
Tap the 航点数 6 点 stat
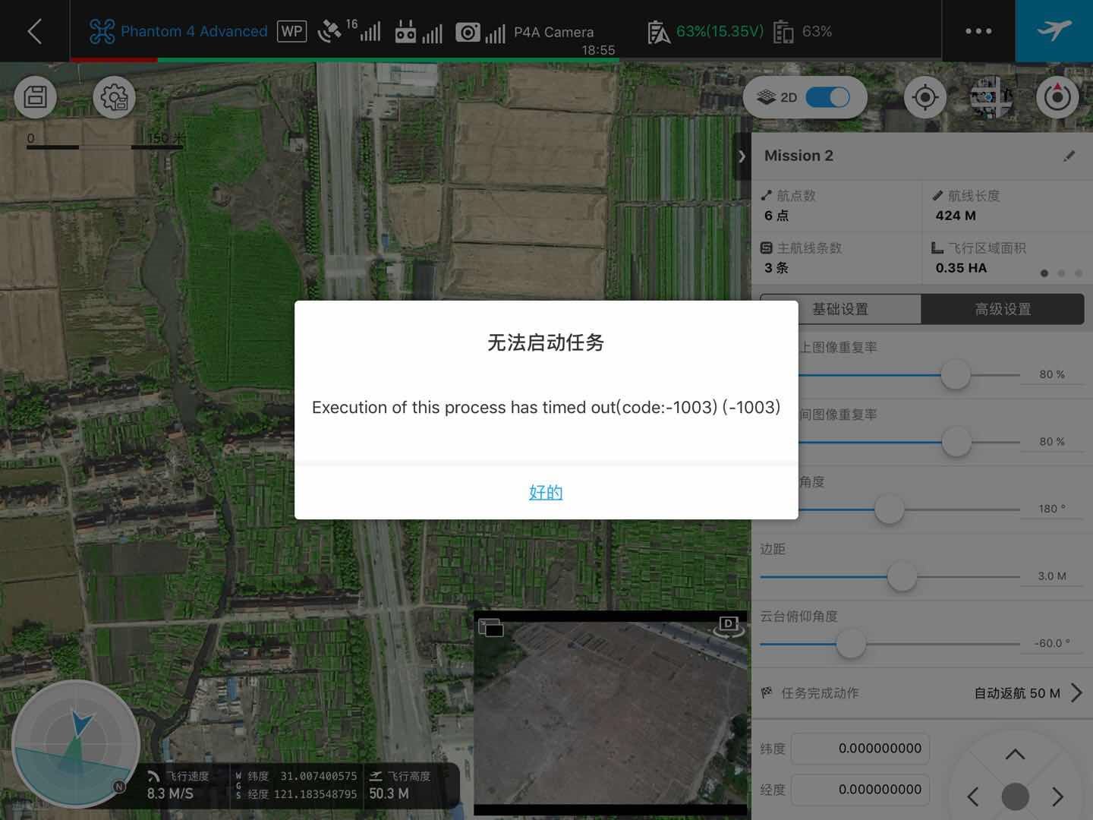pyautogui.click(x=836, y=206)
